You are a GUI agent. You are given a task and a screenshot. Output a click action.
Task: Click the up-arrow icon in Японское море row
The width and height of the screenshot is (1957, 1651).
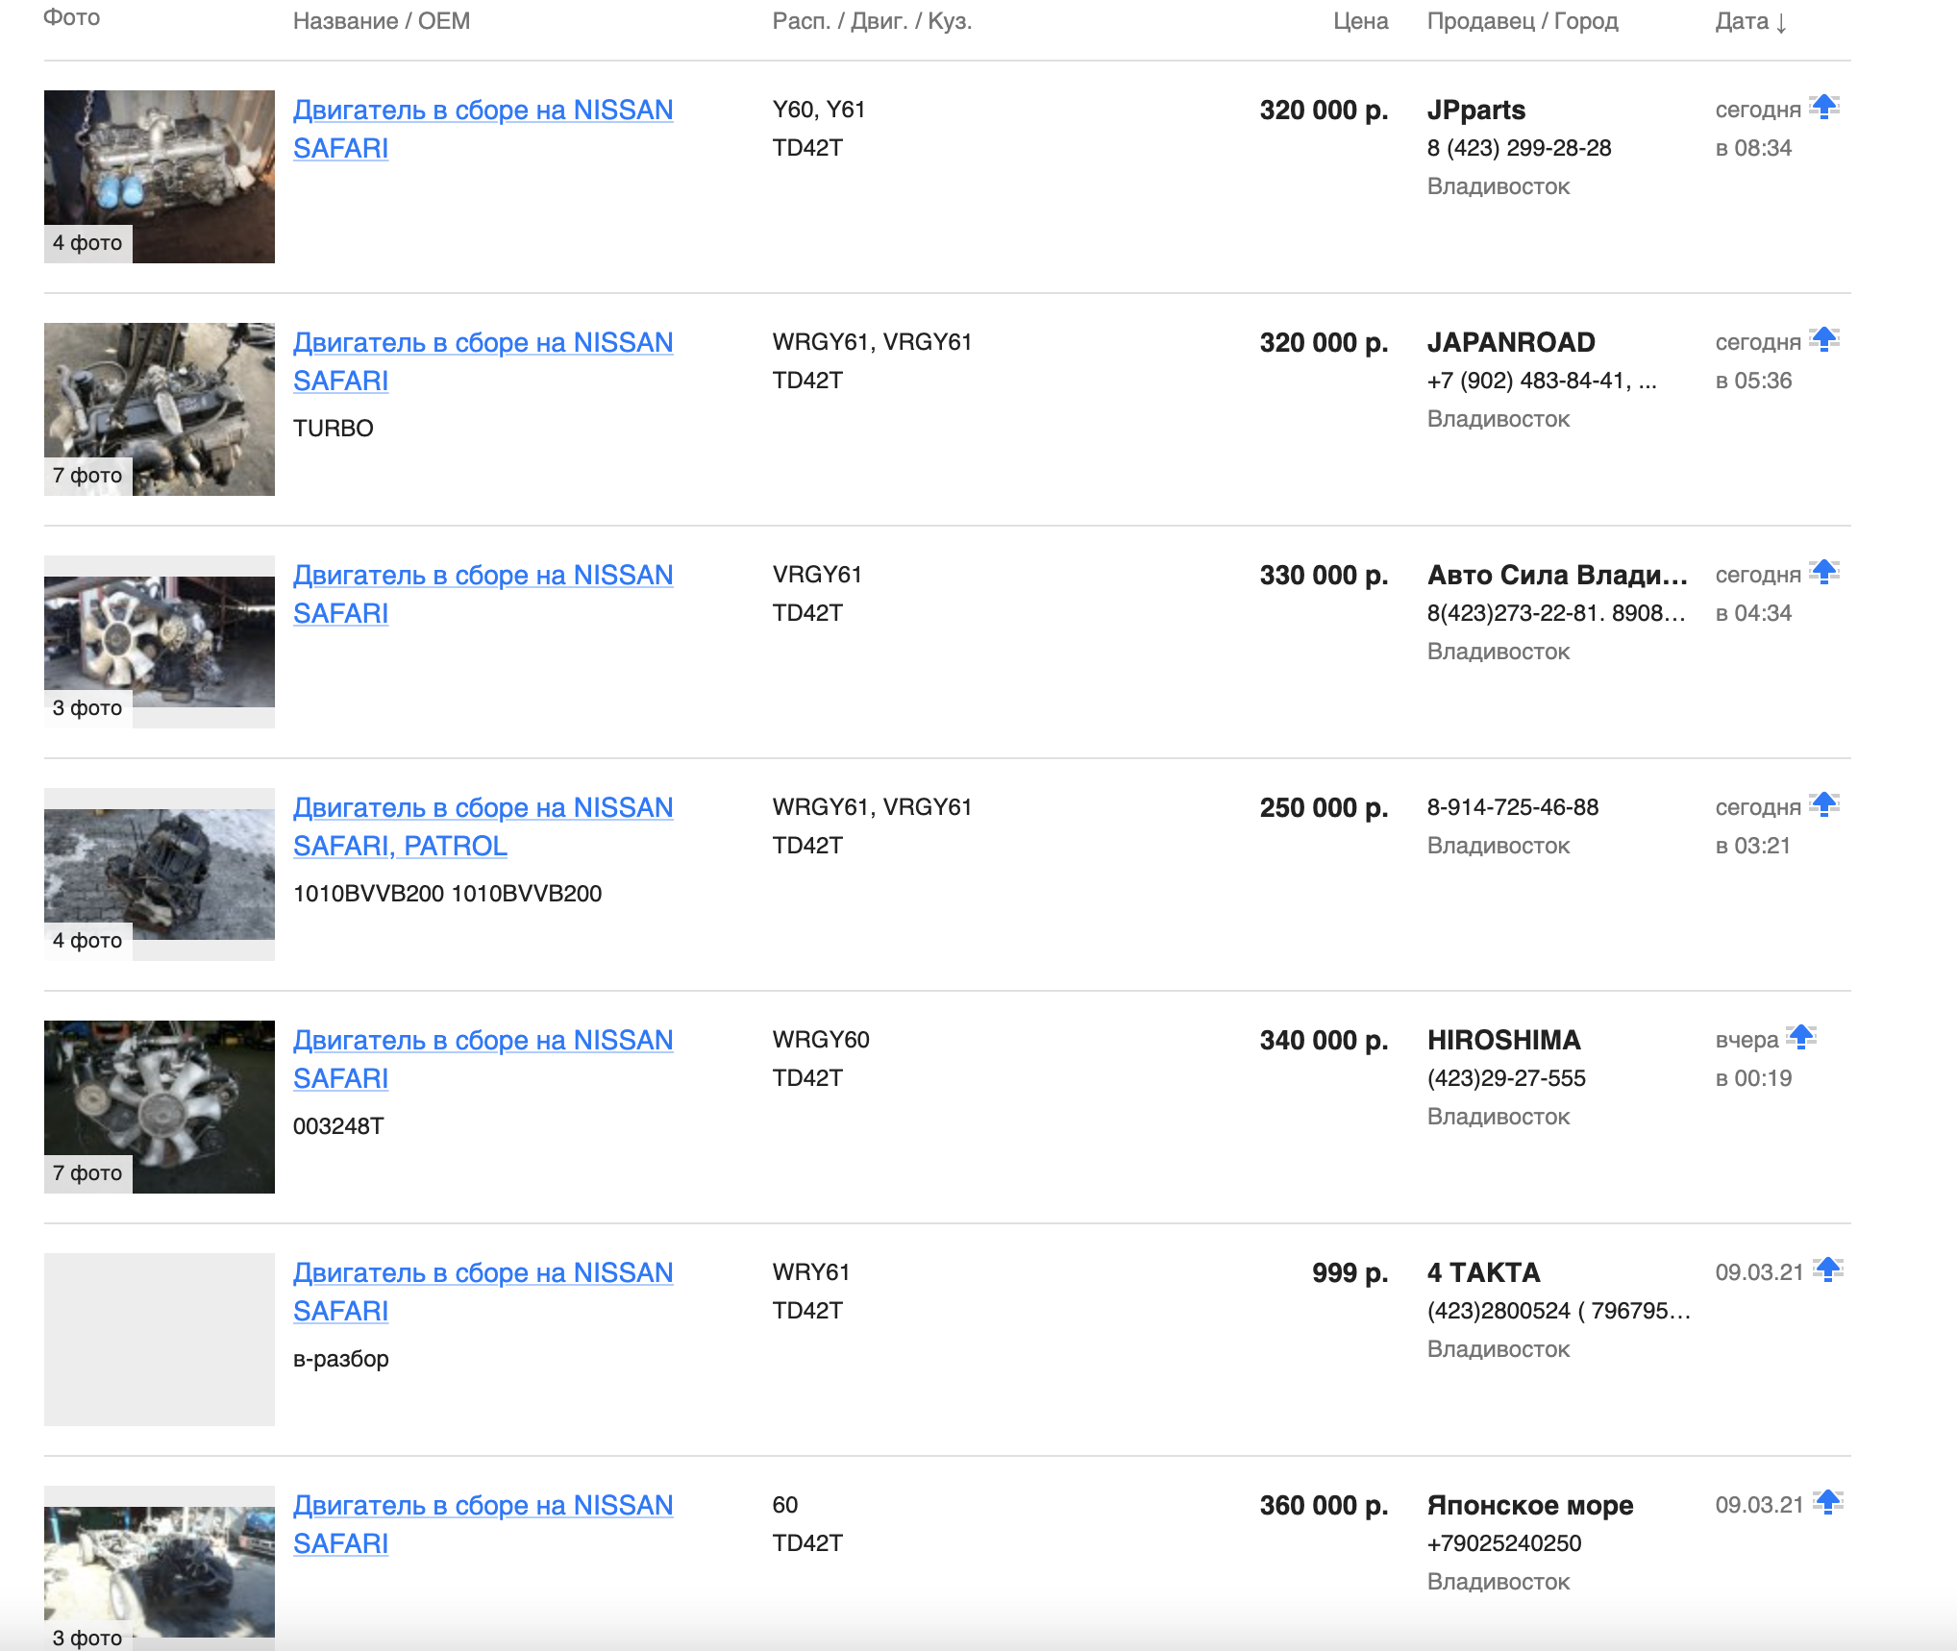point(1827,1502)
